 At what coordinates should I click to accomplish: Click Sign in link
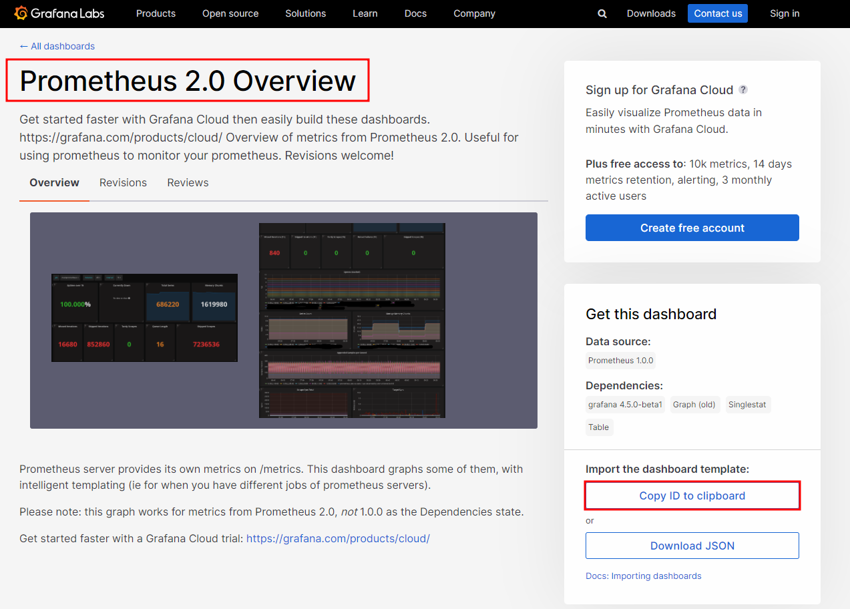(785, 13)
